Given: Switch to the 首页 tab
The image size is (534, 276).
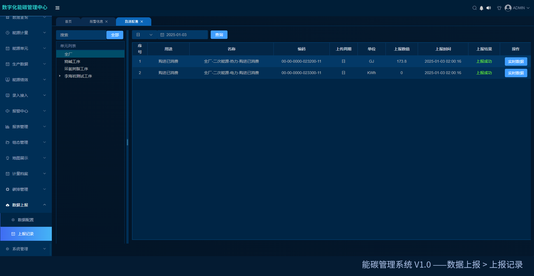Looking at the screenshot, I should (x=68, y=22).
